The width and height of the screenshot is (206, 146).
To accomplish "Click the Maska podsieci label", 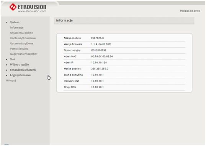I will pyautogui.click(x=72, y=69).
